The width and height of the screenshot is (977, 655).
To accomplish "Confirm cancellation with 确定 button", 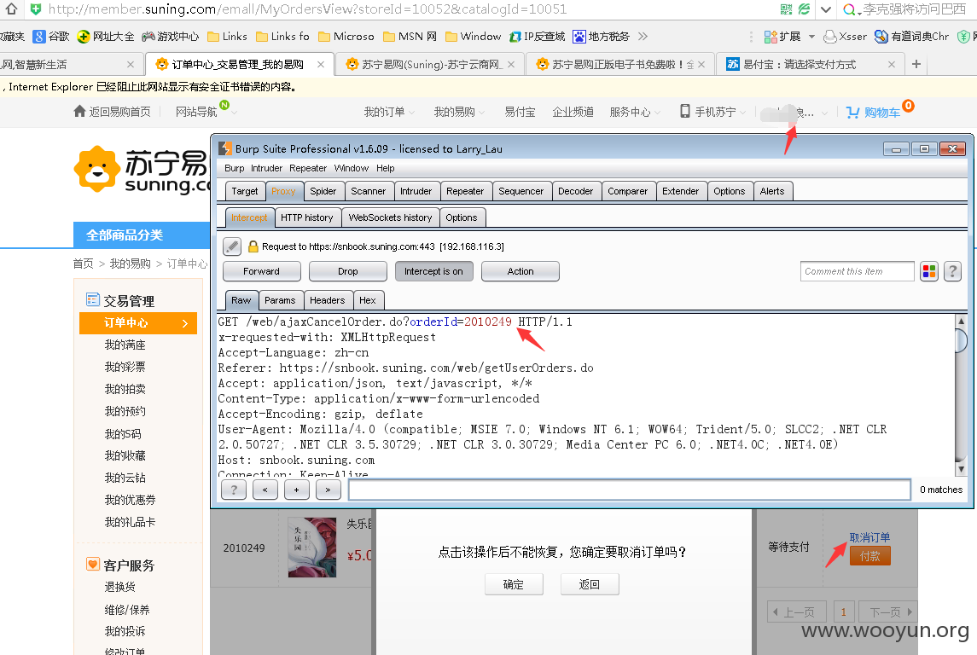I will (514, 585).
